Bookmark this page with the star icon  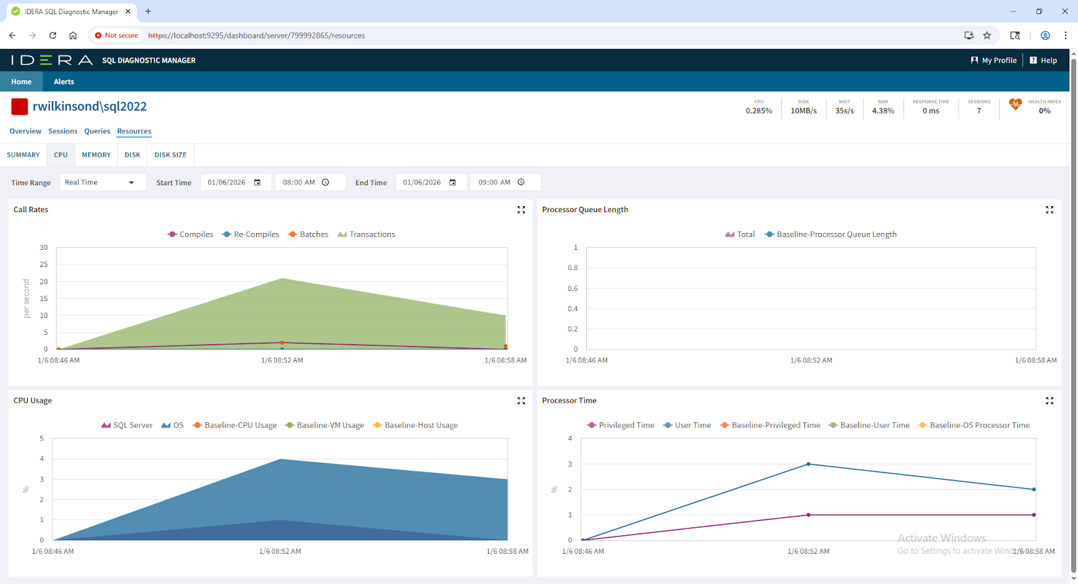[x=987, y=36]
